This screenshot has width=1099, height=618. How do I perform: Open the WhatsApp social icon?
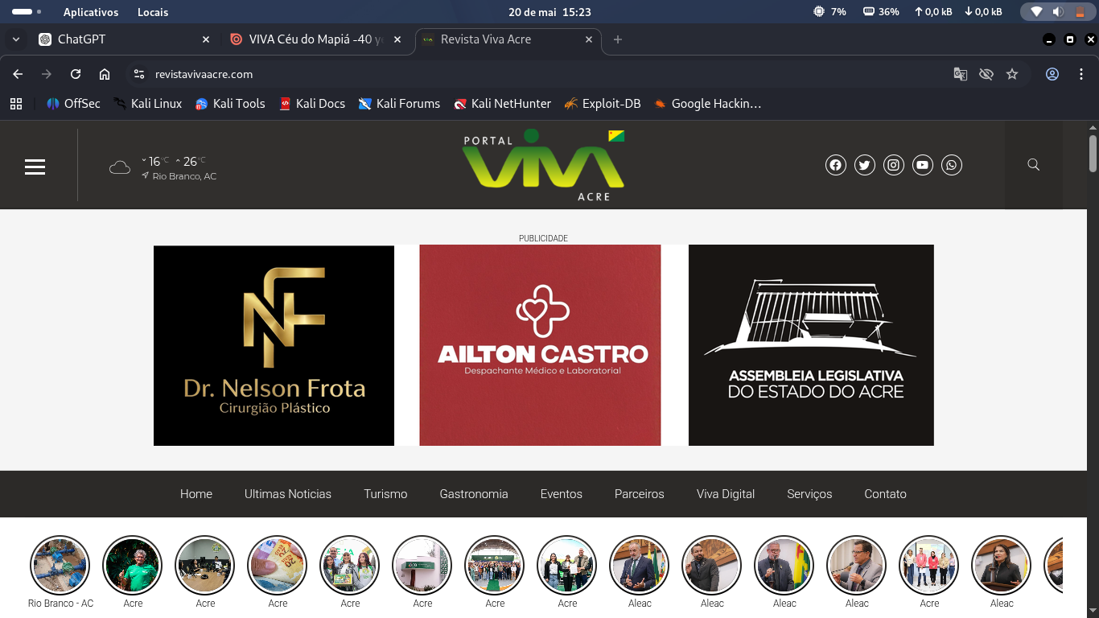952,165
